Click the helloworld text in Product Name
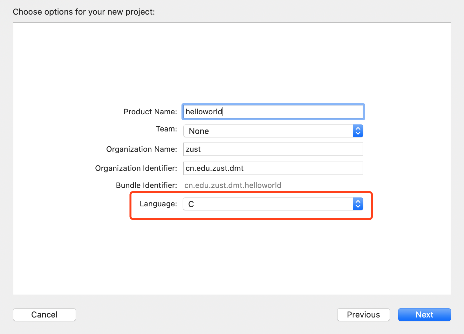The image size is (464, 334). coord(204,112)
